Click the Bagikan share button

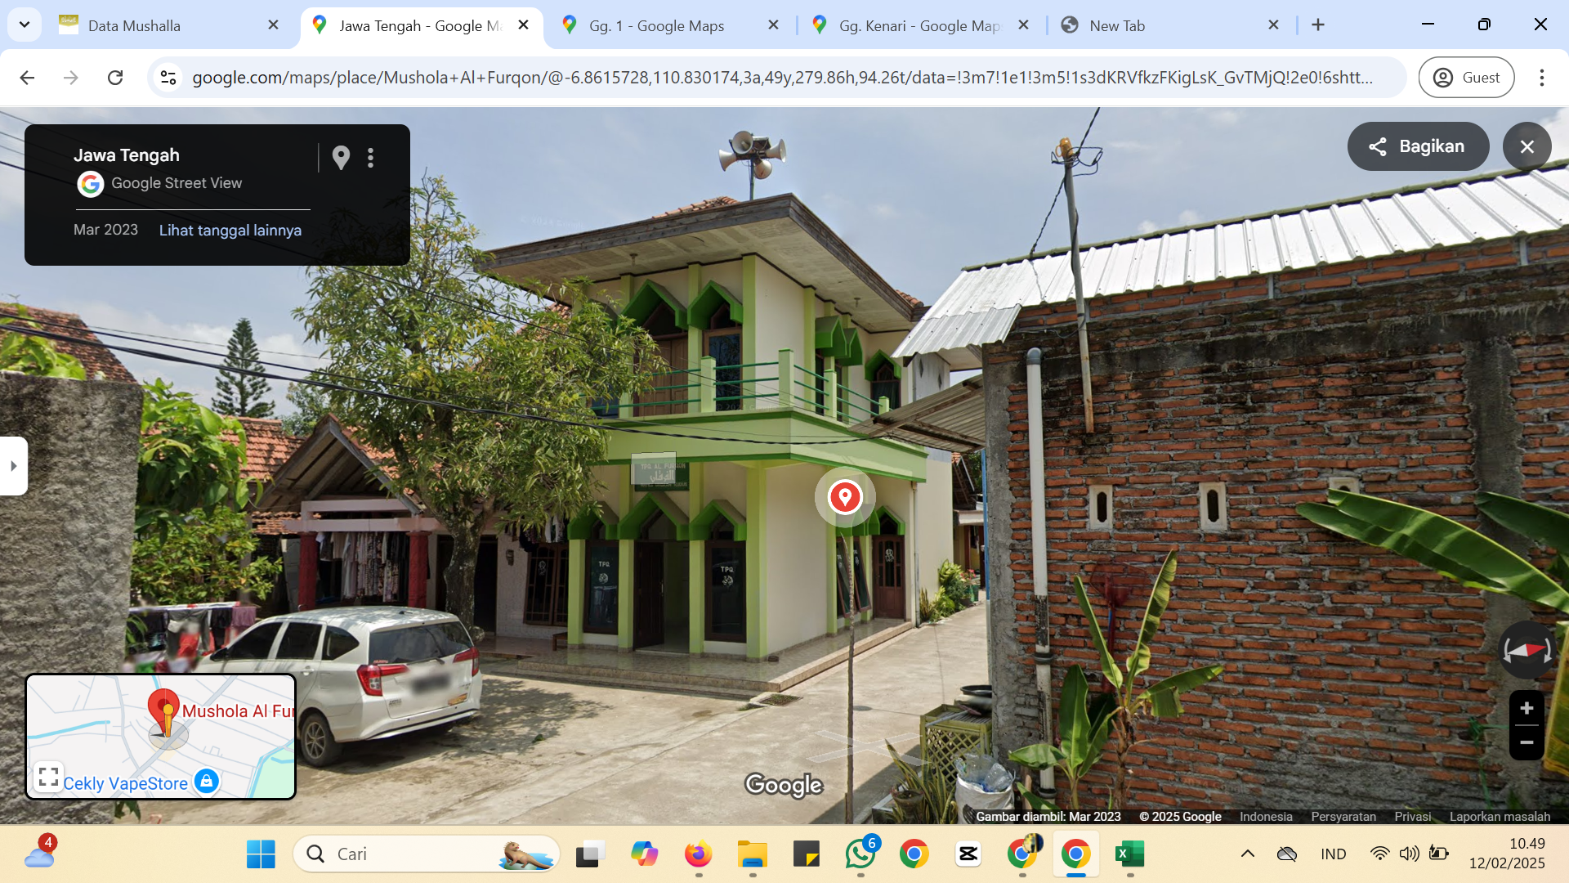pos(1418,146)
